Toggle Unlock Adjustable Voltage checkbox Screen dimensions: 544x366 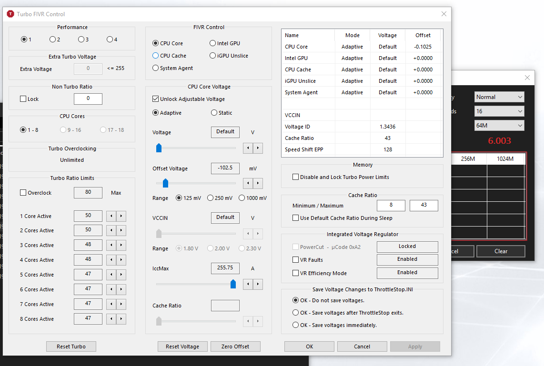coord(155,99)
